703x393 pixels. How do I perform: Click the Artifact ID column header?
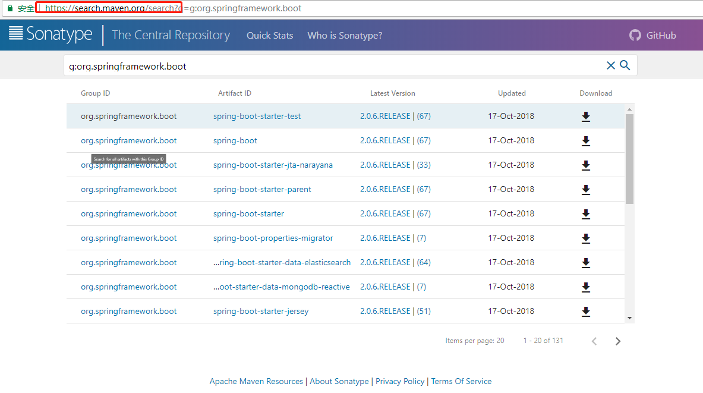(x=235, y=93)
